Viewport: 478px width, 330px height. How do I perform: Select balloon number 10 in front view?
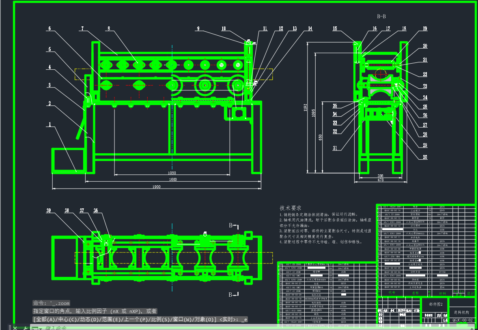point(224,28)
